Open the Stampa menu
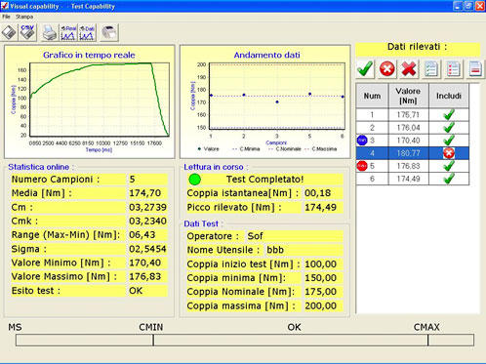486x364 pixels. click(x=24, y=17)
